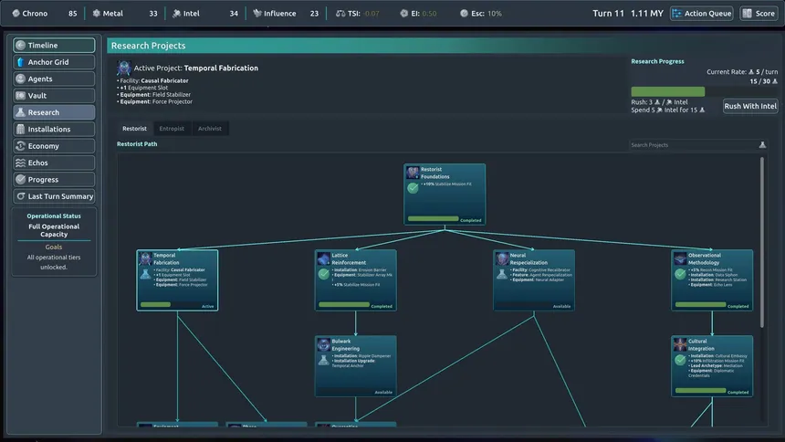
Task: Click the 'Current Rate: 5 / turn' text
Action: (x=742, y=72)
